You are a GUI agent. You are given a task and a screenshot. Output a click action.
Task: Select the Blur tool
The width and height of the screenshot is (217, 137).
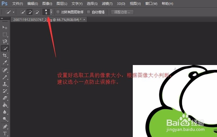[x=5, y=112]
